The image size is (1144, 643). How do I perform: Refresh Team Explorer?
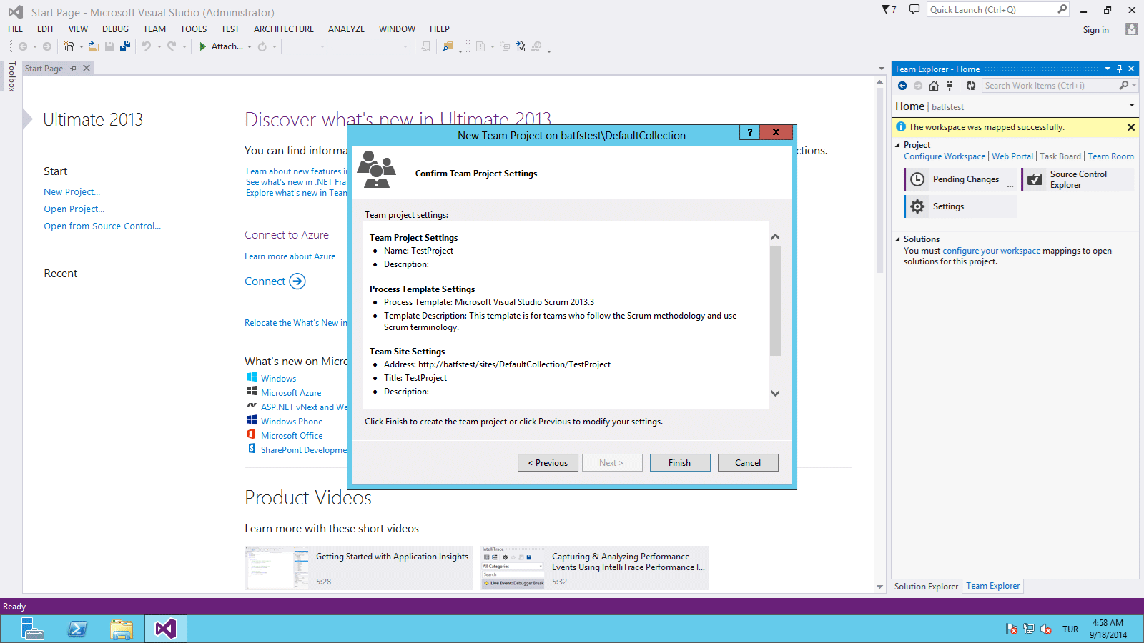tap(971, 85)
